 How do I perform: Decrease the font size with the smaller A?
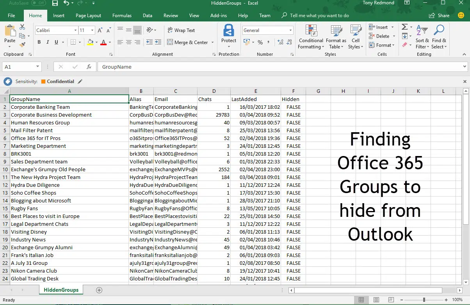109,30
